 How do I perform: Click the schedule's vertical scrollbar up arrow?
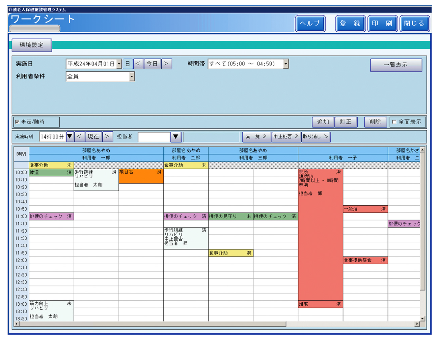pos(422,150)
